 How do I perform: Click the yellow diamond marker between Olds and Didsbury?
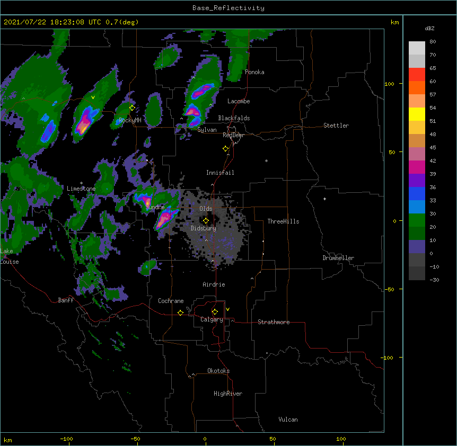pyautogui.click(x=206, y=221)
